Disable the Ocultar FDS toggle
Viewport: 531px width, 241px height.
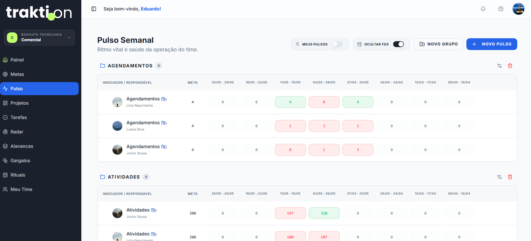tap(398, 44)
